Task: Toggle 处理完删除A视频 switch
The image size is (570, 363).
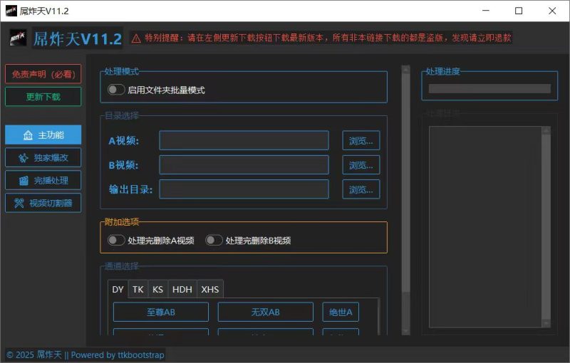Action: 115,241
